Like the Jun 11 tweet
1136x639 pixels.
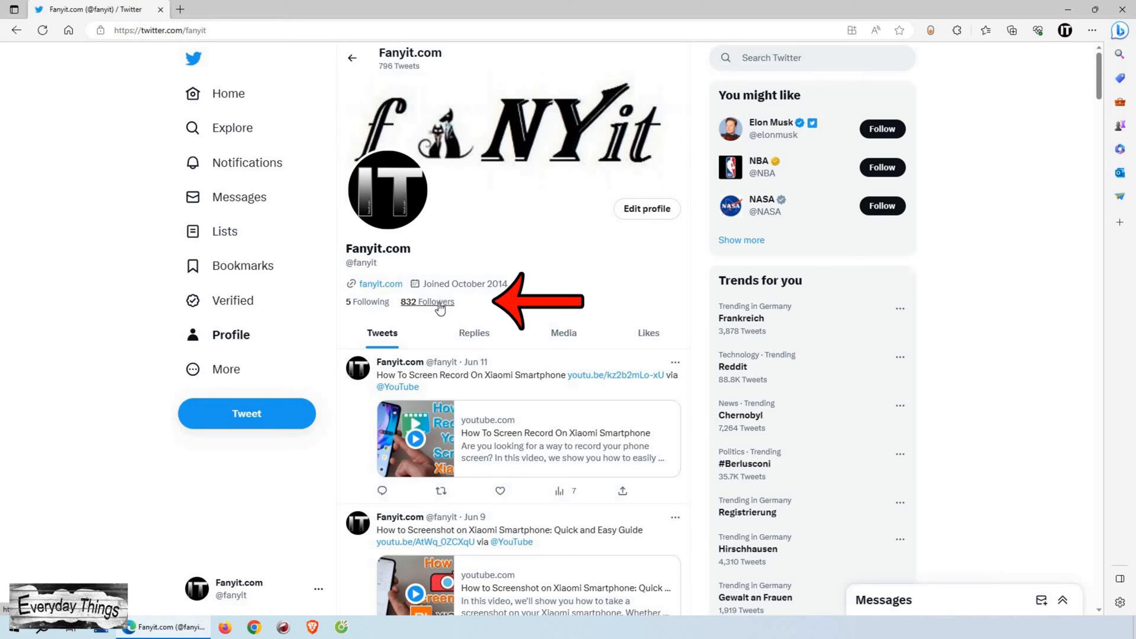coord(500,491)
